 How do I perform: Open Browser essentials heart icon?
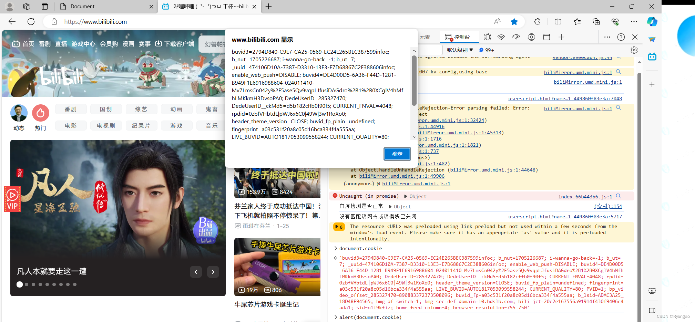coord(615,22)
